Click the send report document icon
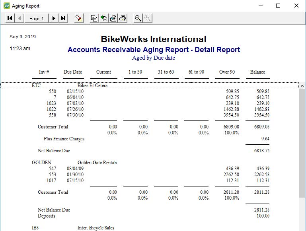 [113, 18]
